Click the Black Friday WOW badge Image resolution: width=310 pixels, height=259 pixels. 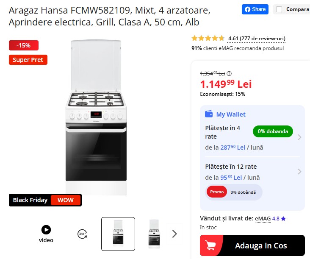click(45, 200)
